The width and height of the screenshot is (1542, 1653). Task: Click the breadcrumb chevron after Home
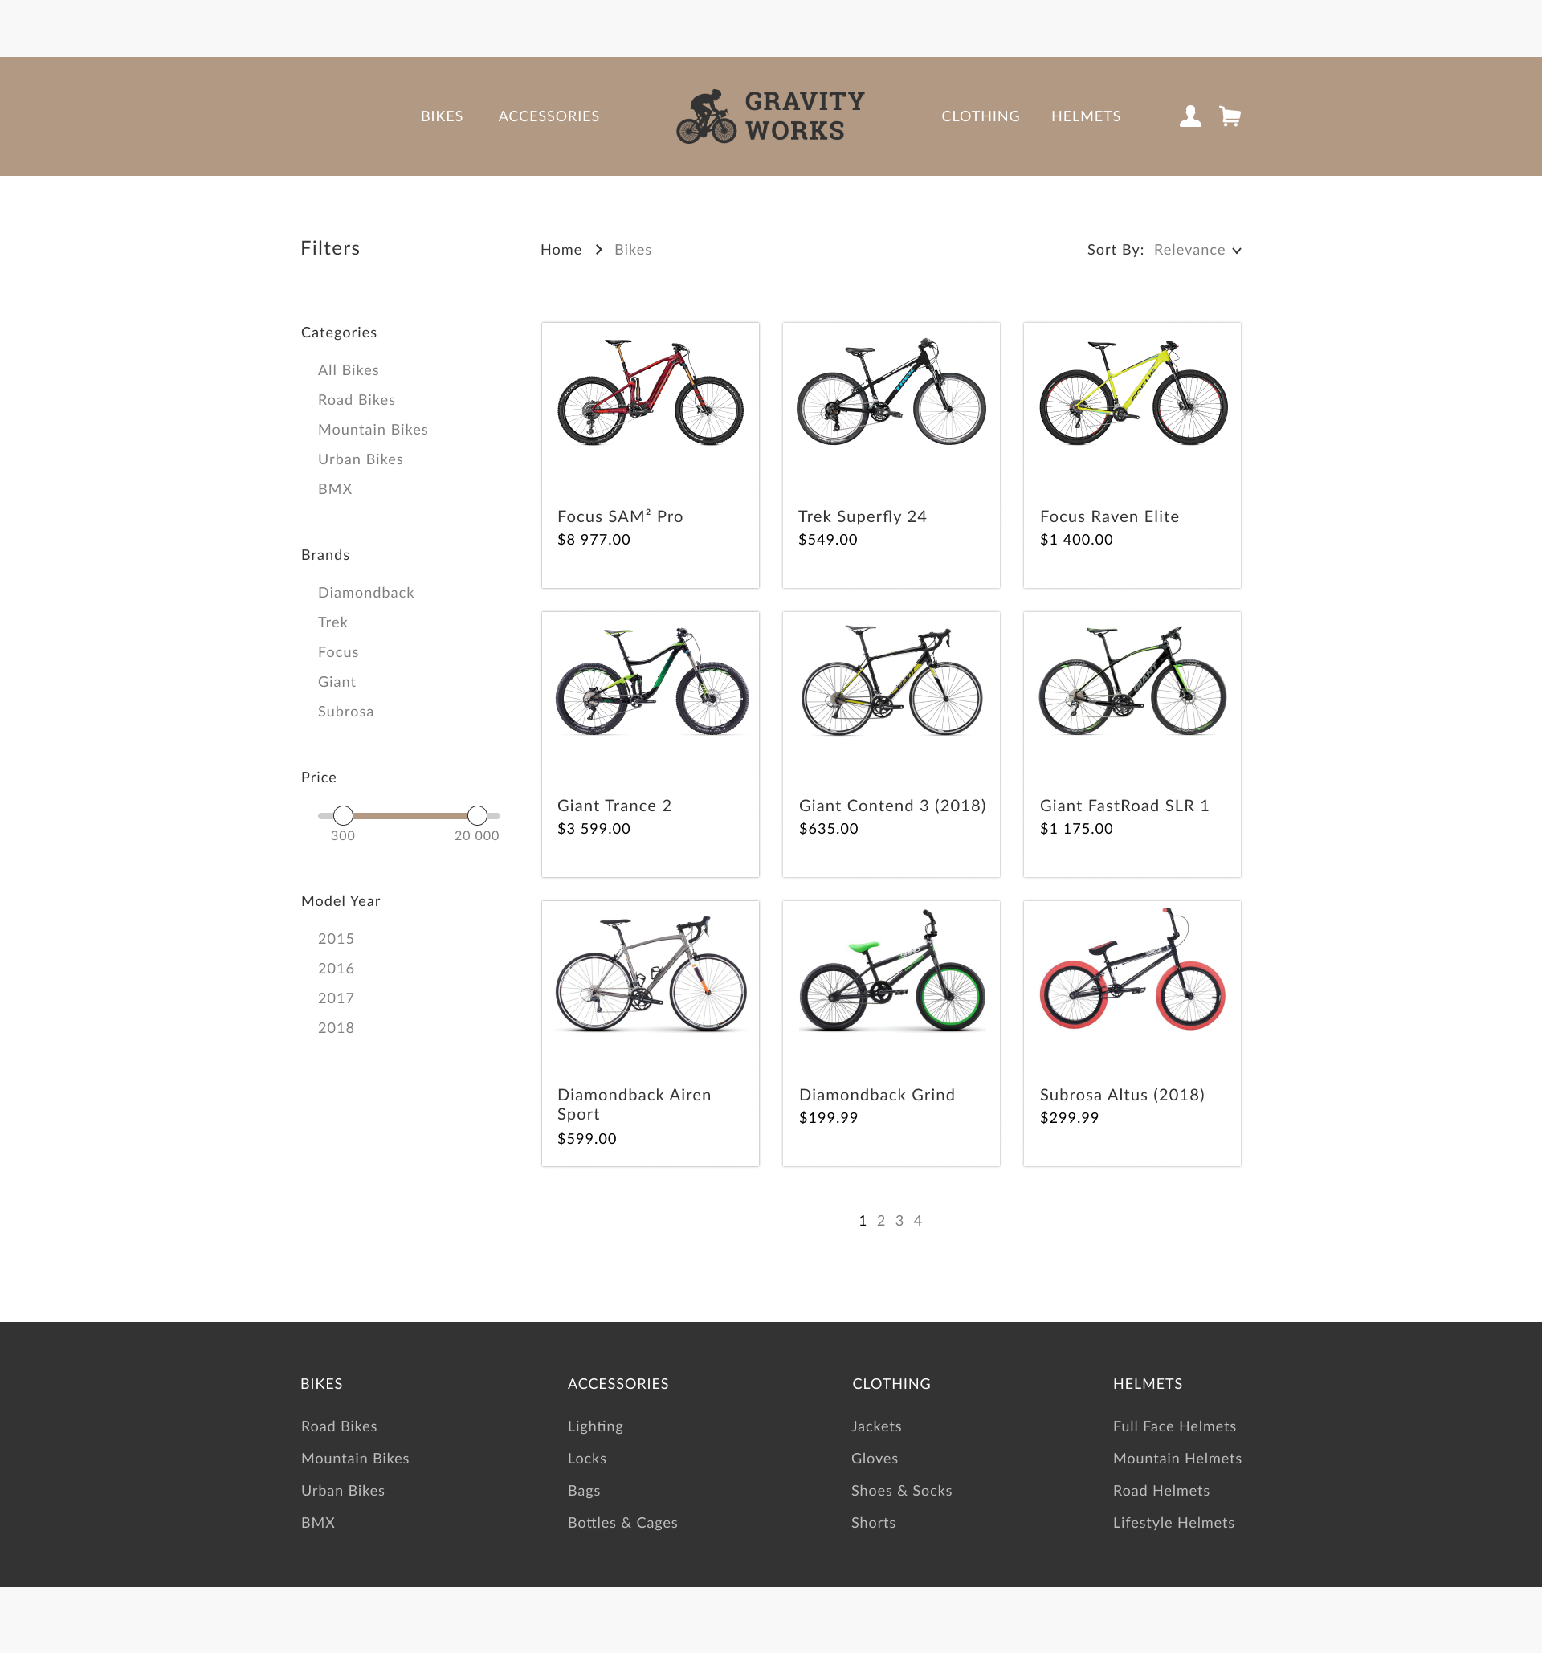(598, 250)
